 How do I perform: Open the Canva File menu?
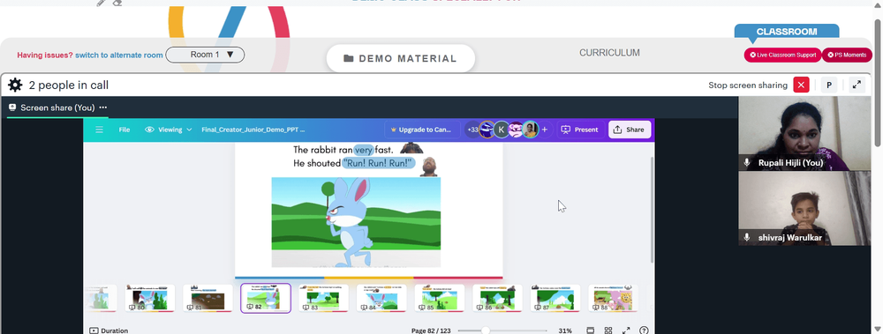[125, 130]
